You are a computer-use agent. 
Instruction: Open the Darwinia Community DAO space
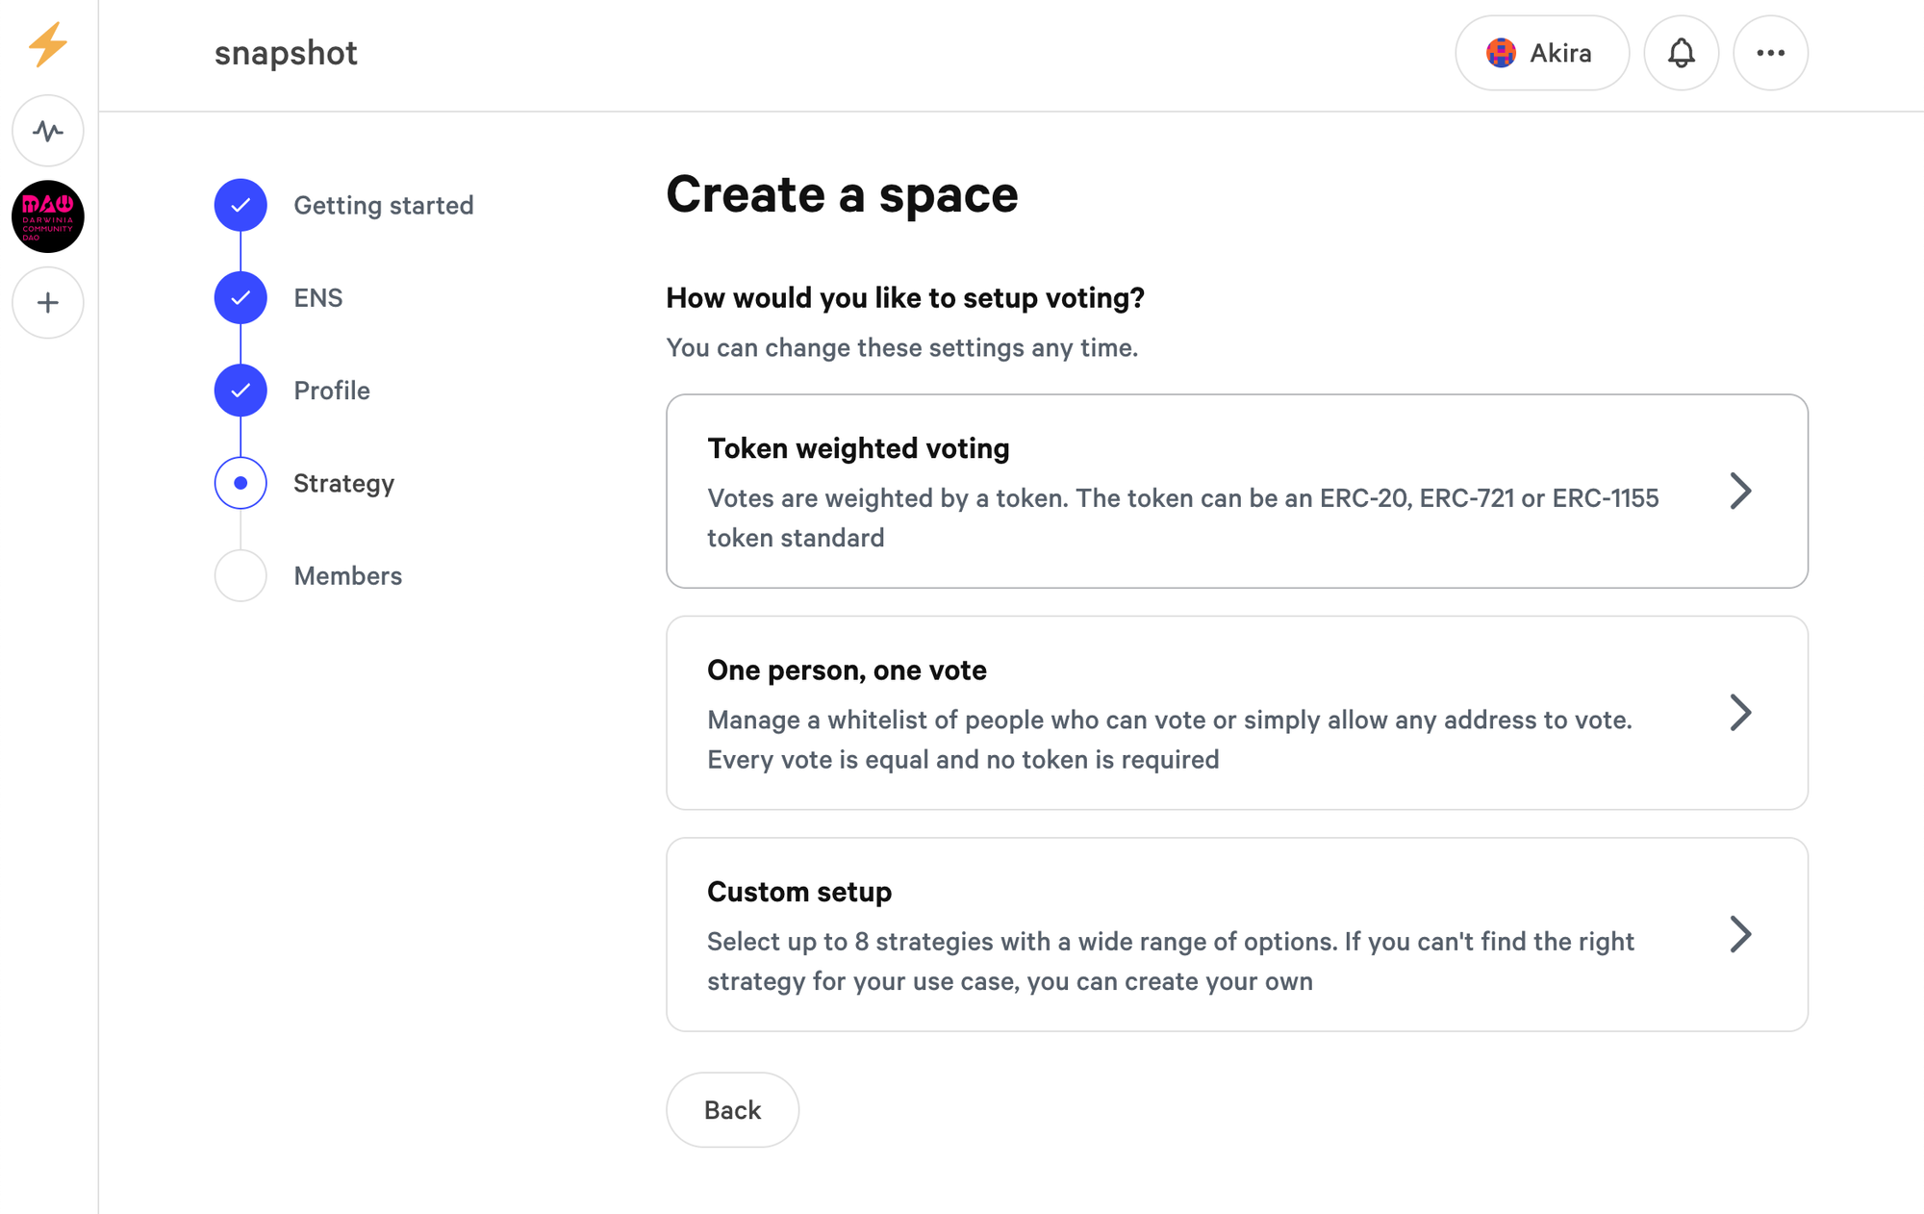coord(48,216)
